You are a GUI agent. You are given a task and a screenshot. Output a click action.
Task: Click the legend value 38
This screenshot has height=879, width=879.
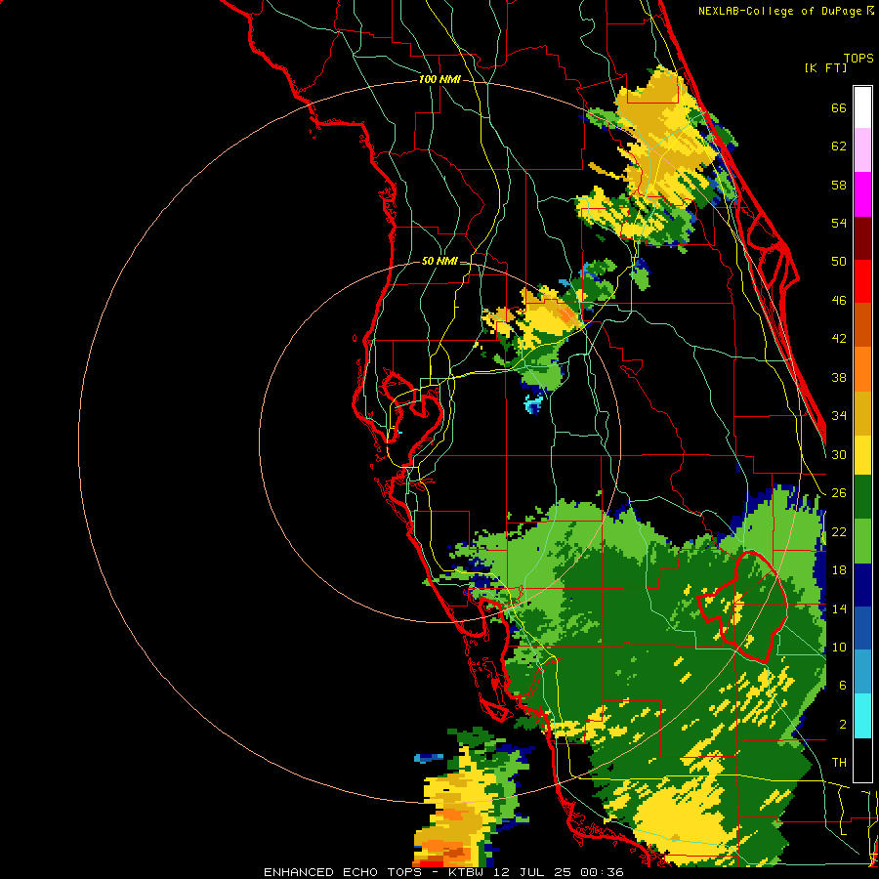839,377
